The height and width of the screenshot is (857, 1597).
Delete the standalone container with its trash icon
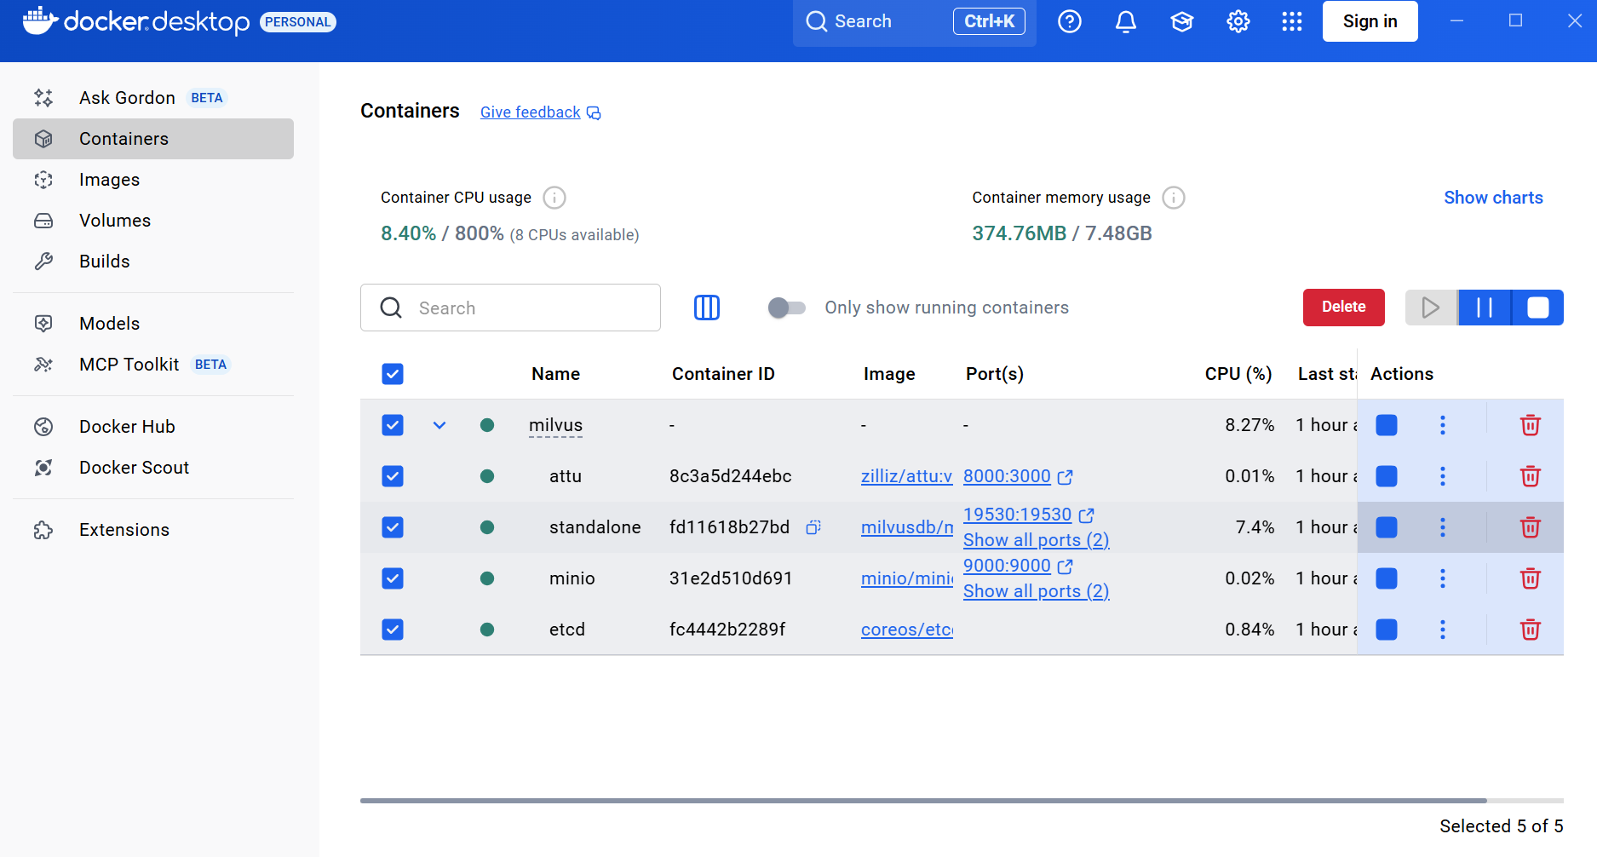pyautogui.click(x=1531, y=527)
